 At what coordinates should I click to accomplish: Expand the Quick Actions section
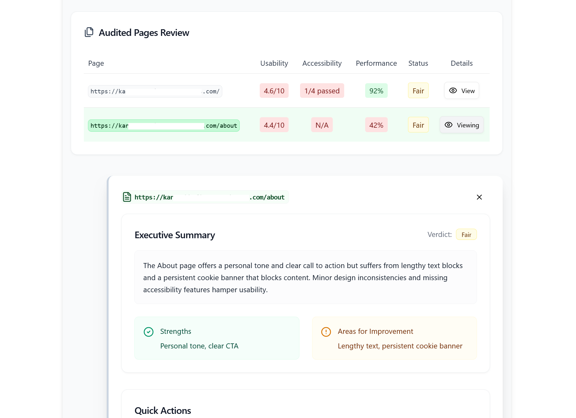coord(163,410)
